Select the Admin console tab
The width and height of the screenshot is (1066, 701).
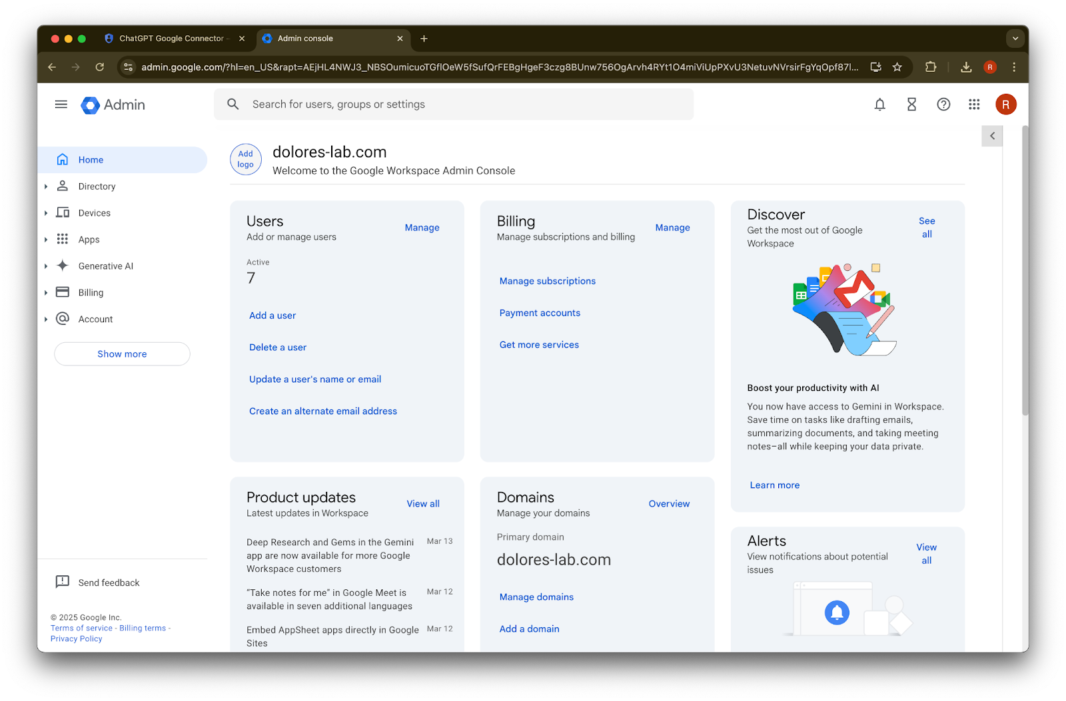332,39
